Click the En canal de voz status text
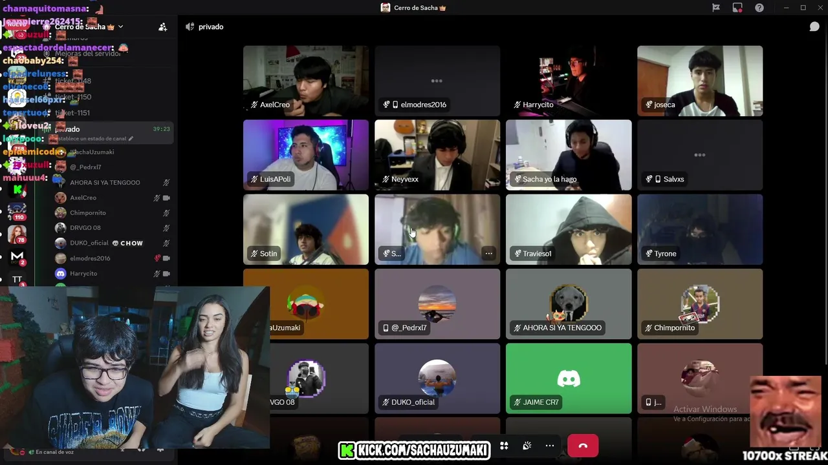Screen dimensions: 828x465 [54, 452]
